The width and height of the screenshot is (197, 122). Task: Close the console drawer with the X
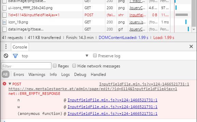coord(191,46)
